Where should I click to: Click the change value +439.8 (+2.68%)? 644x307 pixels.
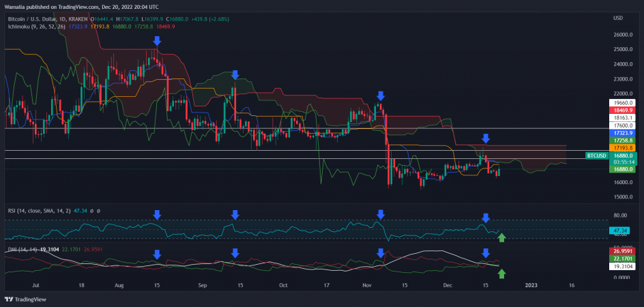click(210, 19)
